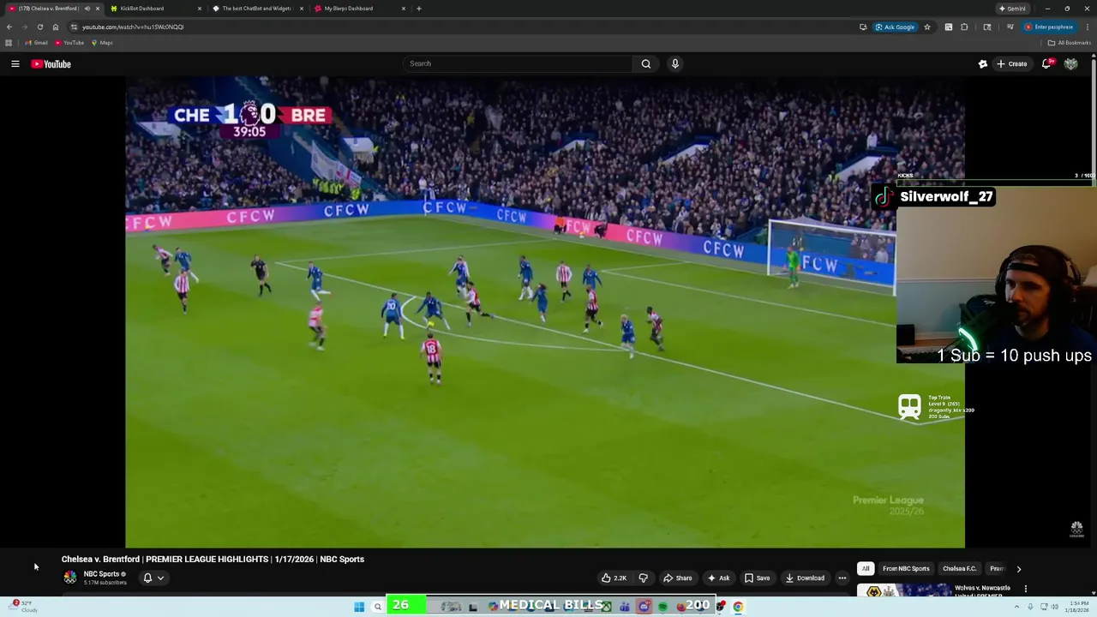1097x617 pixels.
Task: Open the YouTube account avatar menu
Action: pos(1070,63)
